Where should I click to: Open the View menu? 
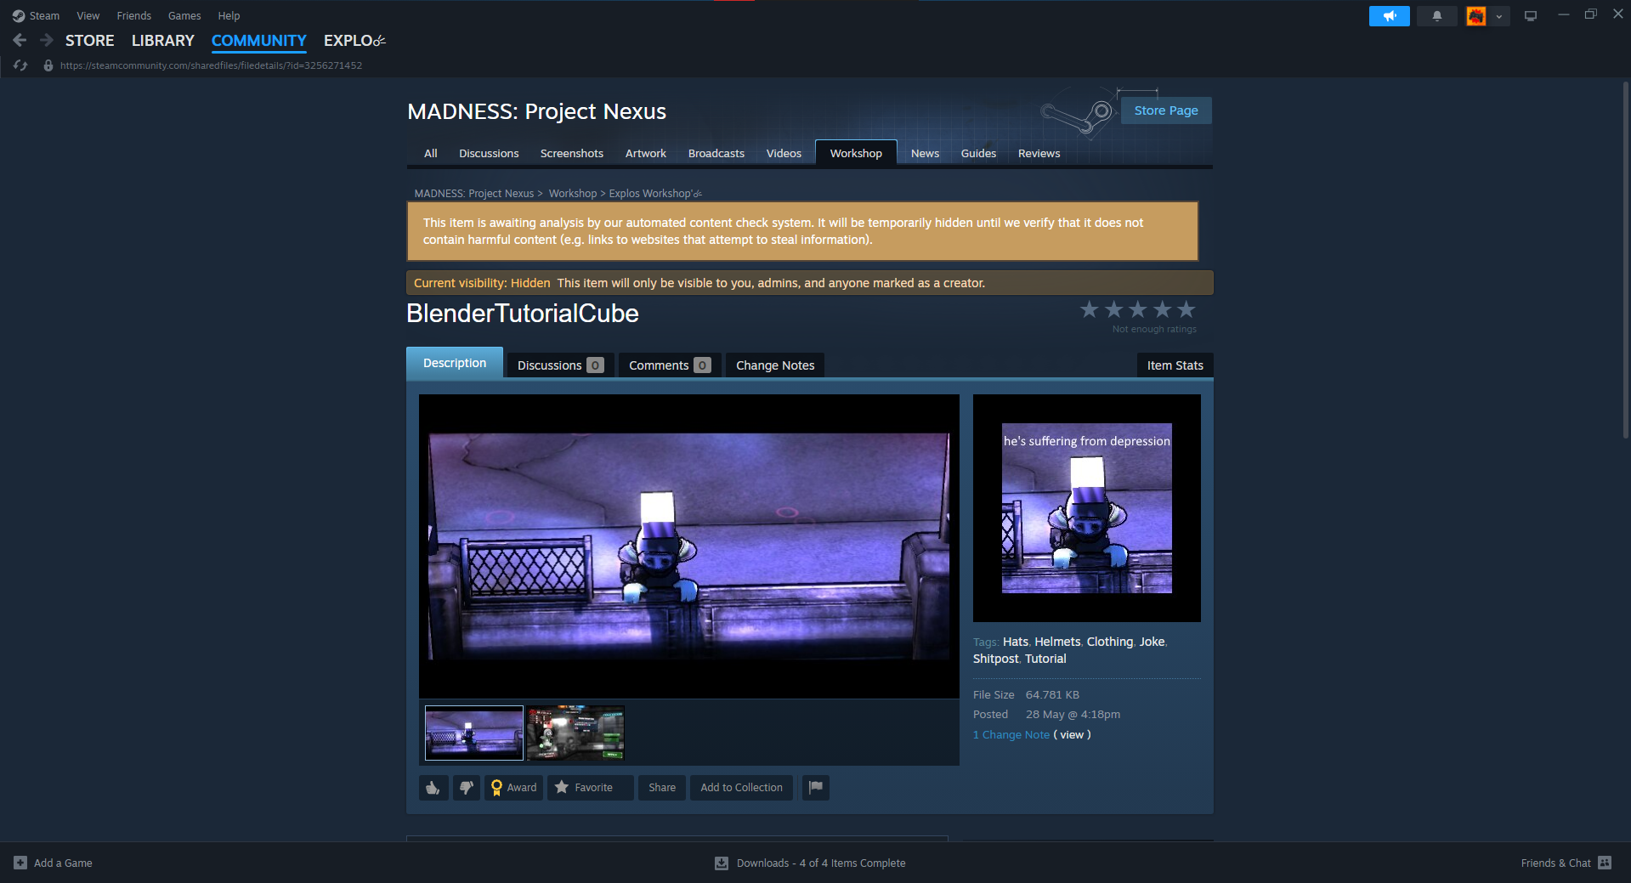pos(88,15)
